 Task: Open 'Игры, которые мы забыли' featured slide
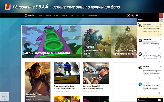(x=52, y=42)
